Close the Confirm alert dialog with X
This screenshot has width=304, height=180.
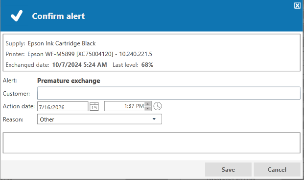tap(297, 5)
